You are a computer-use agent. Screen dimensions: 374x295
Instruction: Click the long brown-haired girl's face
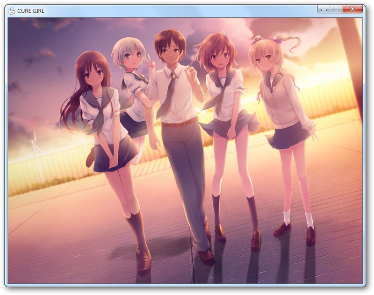tap(94, 76)
